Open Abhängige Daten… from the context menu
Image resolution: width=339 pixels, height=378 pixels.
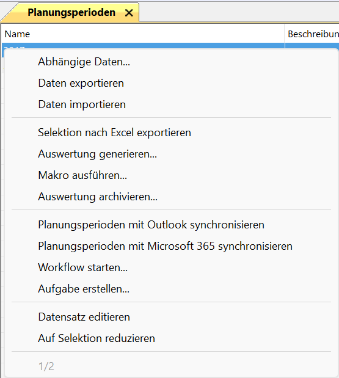tap(84, 62)
